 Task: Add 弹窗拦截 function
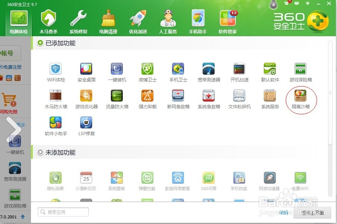pos(147,181)
